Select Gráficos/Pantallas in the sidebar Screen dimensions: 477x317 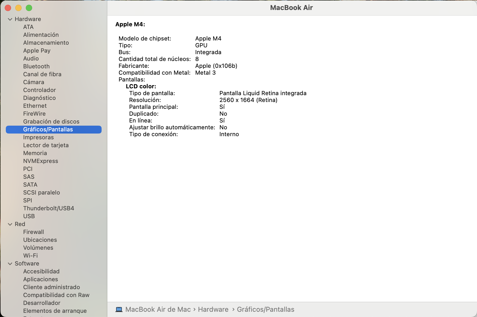(48, 129)
